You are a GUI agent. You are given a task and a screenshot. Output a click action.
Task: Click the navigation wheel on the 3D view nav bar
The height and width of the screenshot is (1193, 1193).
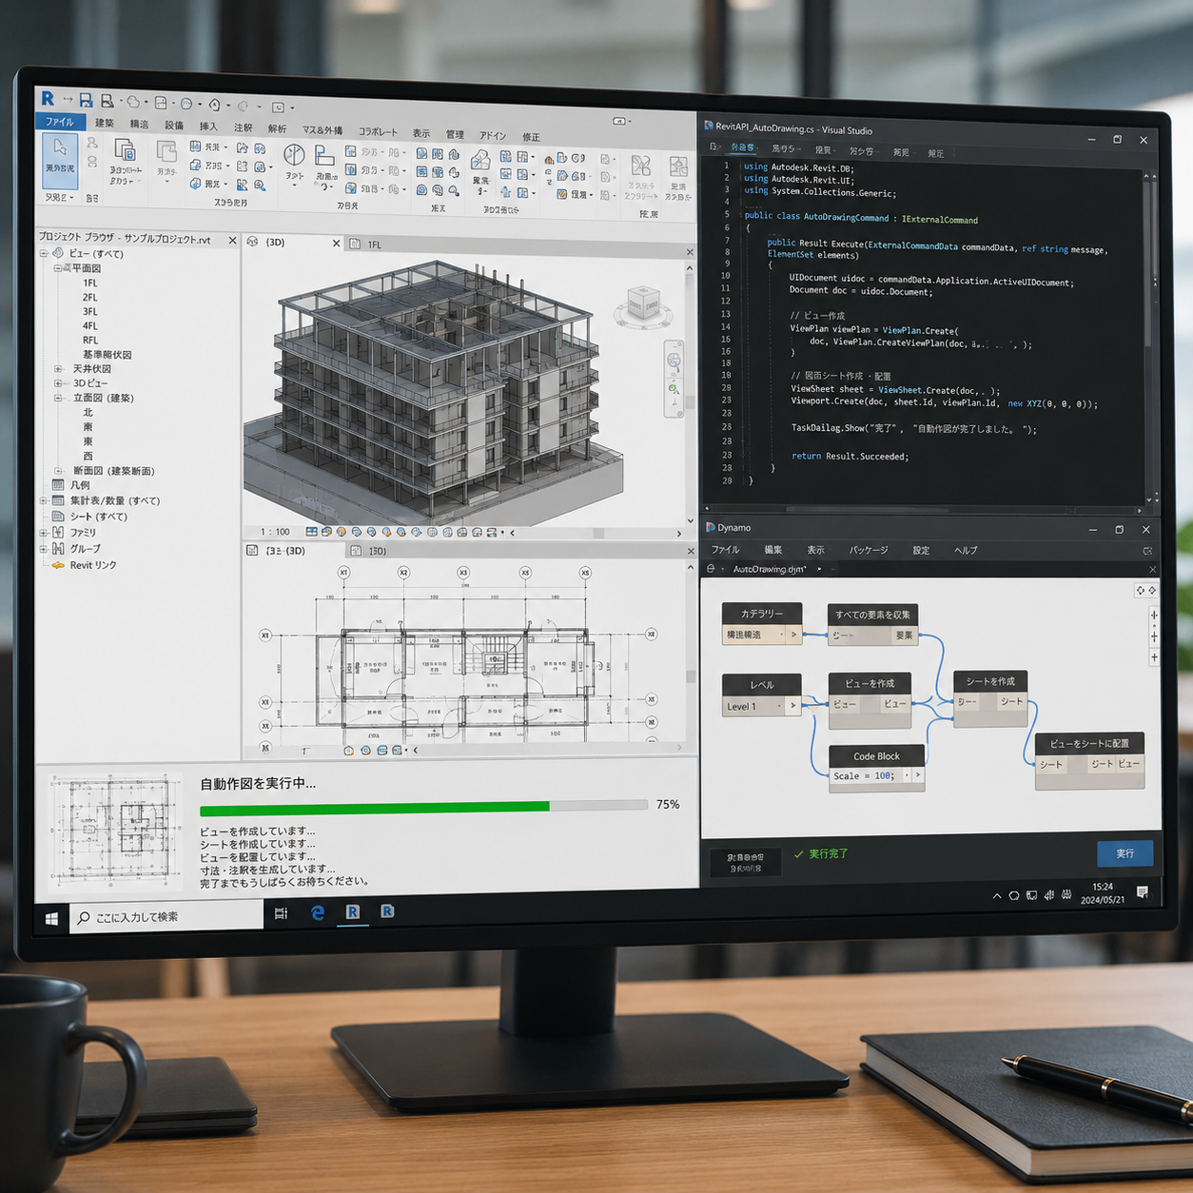(x=674, y=361)
